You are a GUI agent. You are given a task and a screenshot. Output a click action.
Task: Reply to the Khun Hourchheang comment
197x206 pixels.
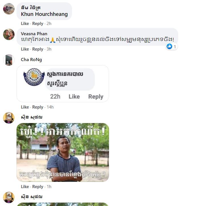tap(38, 24)
